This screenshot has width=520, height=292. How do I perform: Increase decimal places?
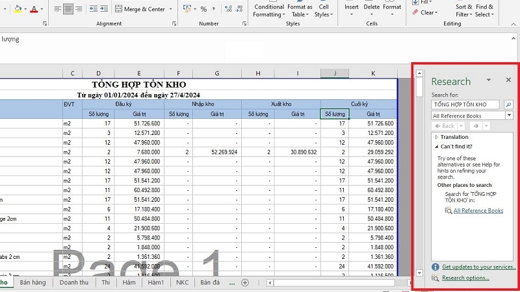click(x=228, y=9)
